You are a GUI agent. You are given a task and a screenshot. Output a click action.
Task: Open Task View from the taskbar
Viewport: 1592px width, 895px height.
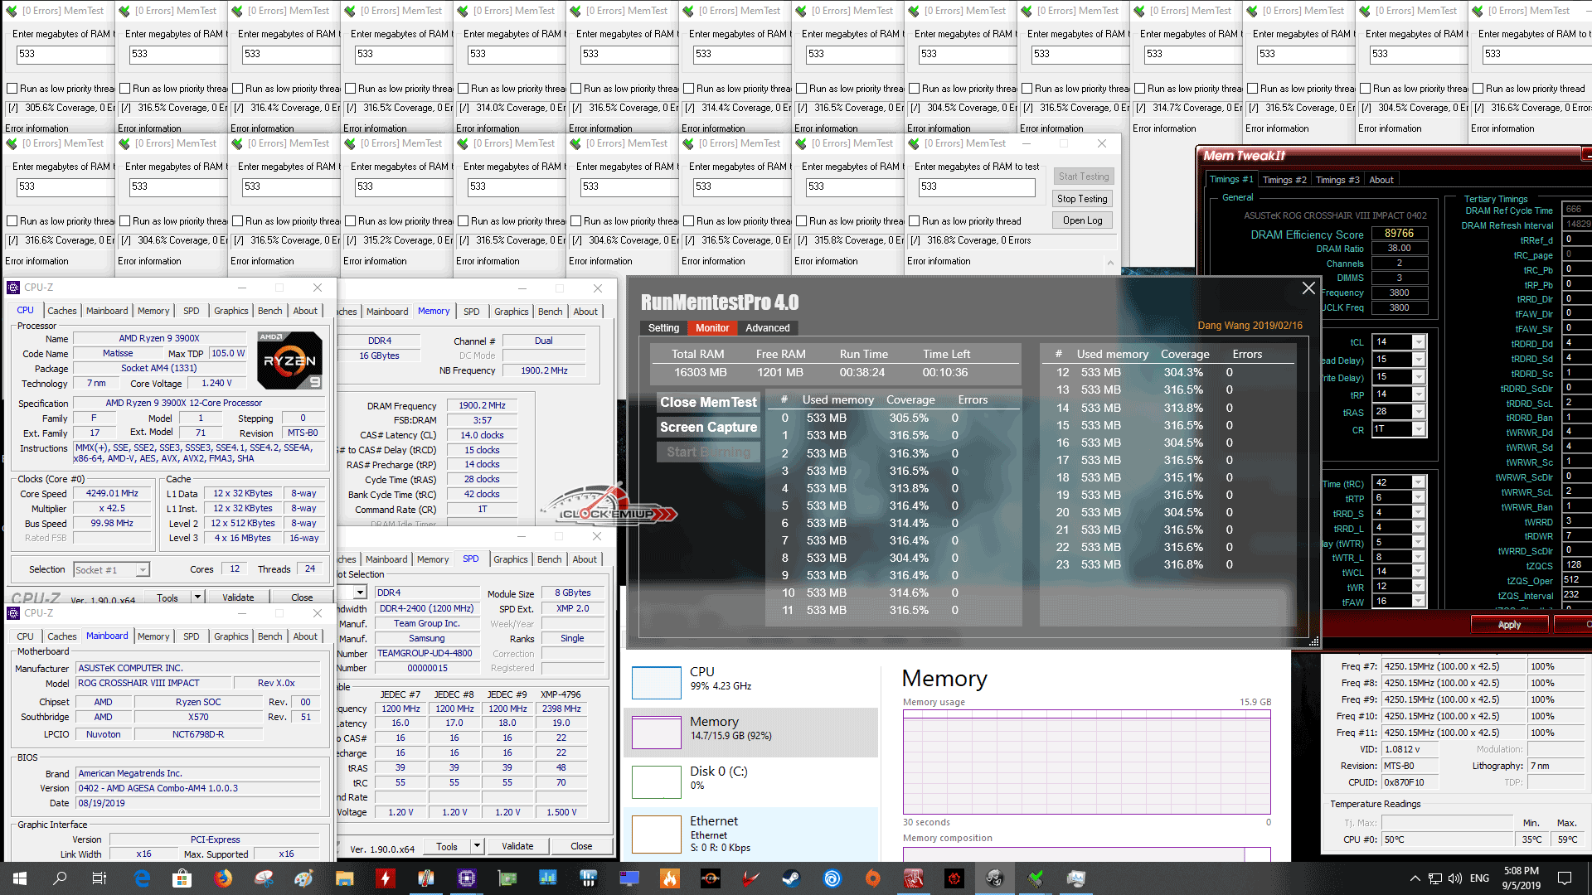[99, 878]
